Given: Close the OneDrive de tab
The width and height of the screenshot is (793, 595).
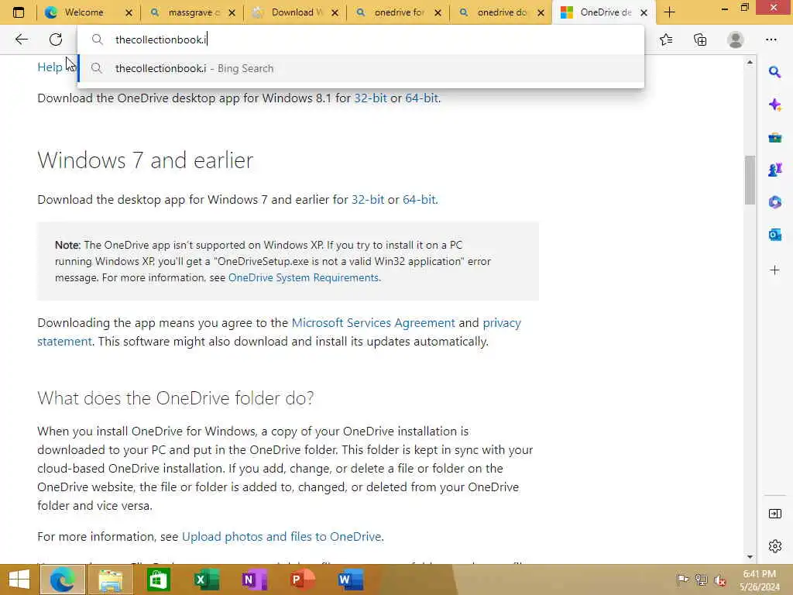Looking at the screenshot, I should click(x=644, y=12).
